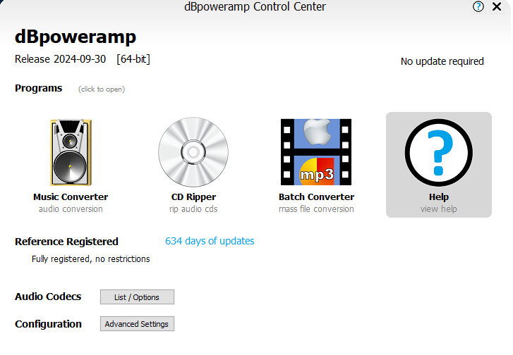Click the 'audio conversion' subtitle
Viewport: 513px width, 355px height.
tap(71, 209)
